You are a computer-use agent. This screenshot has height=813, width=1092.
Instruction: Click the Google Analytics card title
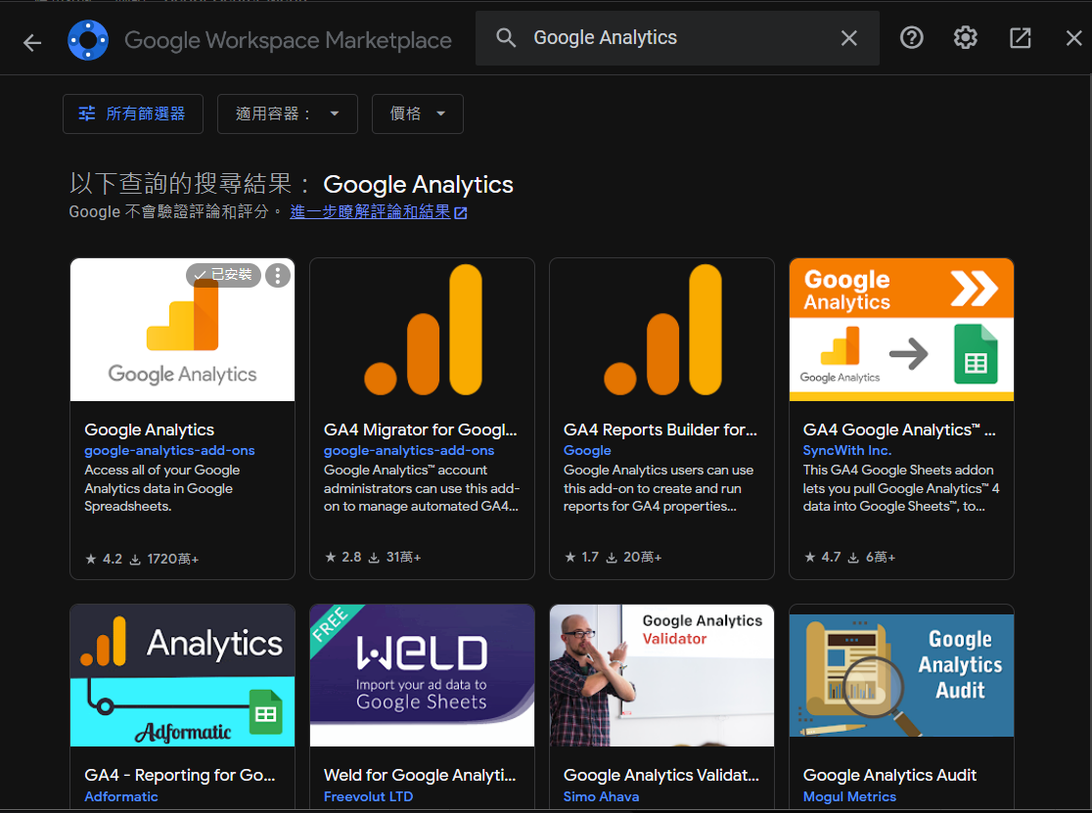[x=149, y=429]
